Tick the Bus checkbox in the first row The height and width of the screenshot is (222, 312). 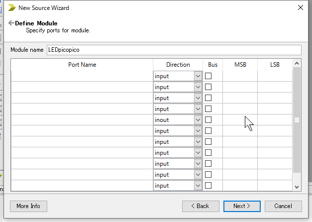coord(208,76)
